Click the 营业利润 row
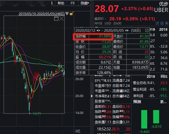Screen dimensions: 169x134 click(150, 89)
